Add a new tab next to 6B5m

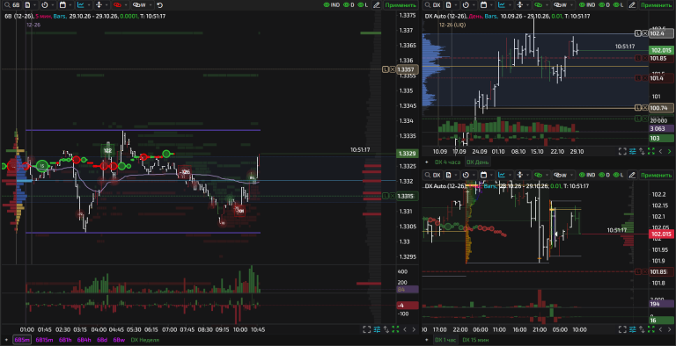[6, 340]
